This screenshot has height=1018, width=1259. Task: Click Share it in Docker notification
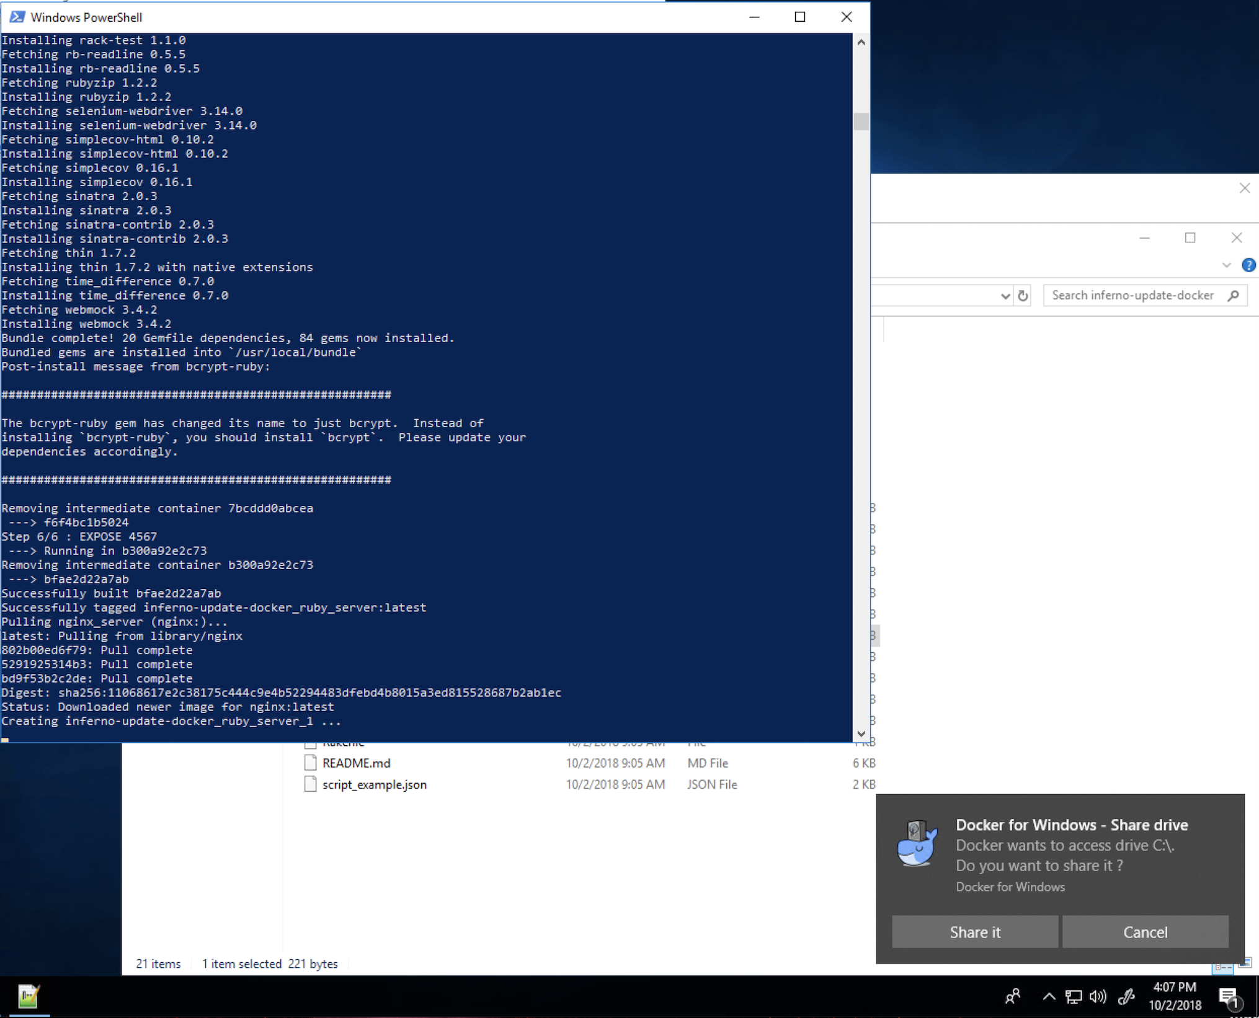pos(975,932)
